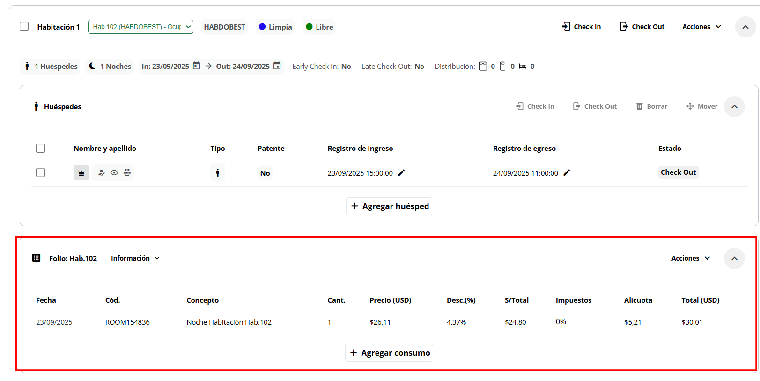Toggle the guest view eye icon
The width and height of the screenshot is (760, 381).
pos(114,173)
